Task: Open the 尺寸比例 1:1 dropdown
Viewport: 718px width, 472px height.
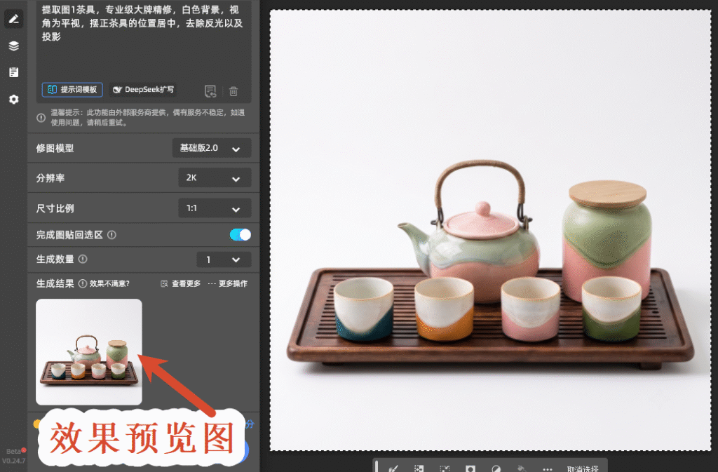Action: pos(215,208)
